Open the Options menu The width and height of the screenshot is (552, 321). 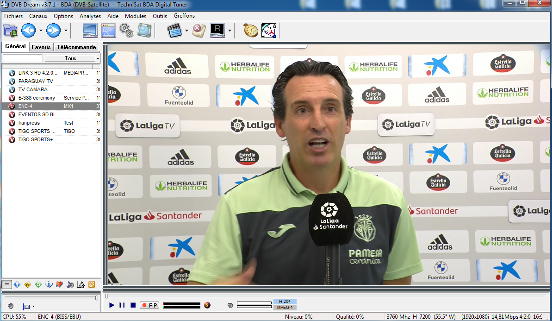(x=63, y=16)
